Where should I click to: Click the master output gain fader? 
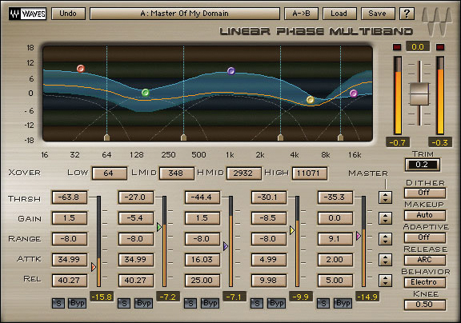pos(420,94)
